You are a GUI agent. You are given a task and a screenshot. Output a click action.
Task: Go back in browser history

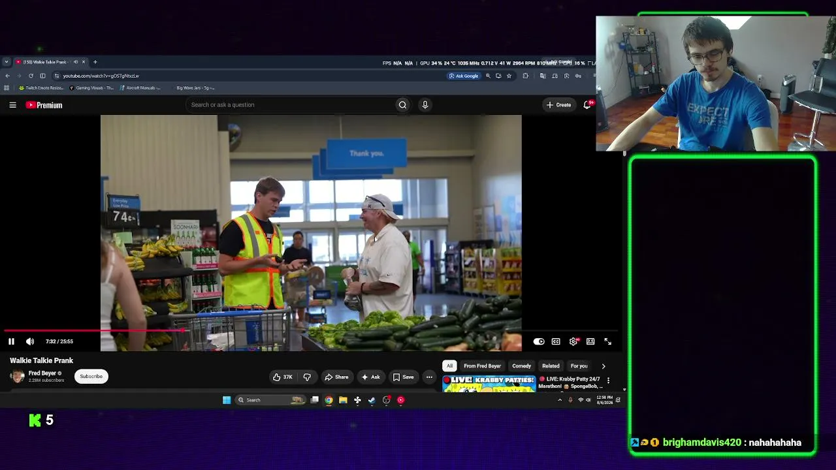click(7, 76)
